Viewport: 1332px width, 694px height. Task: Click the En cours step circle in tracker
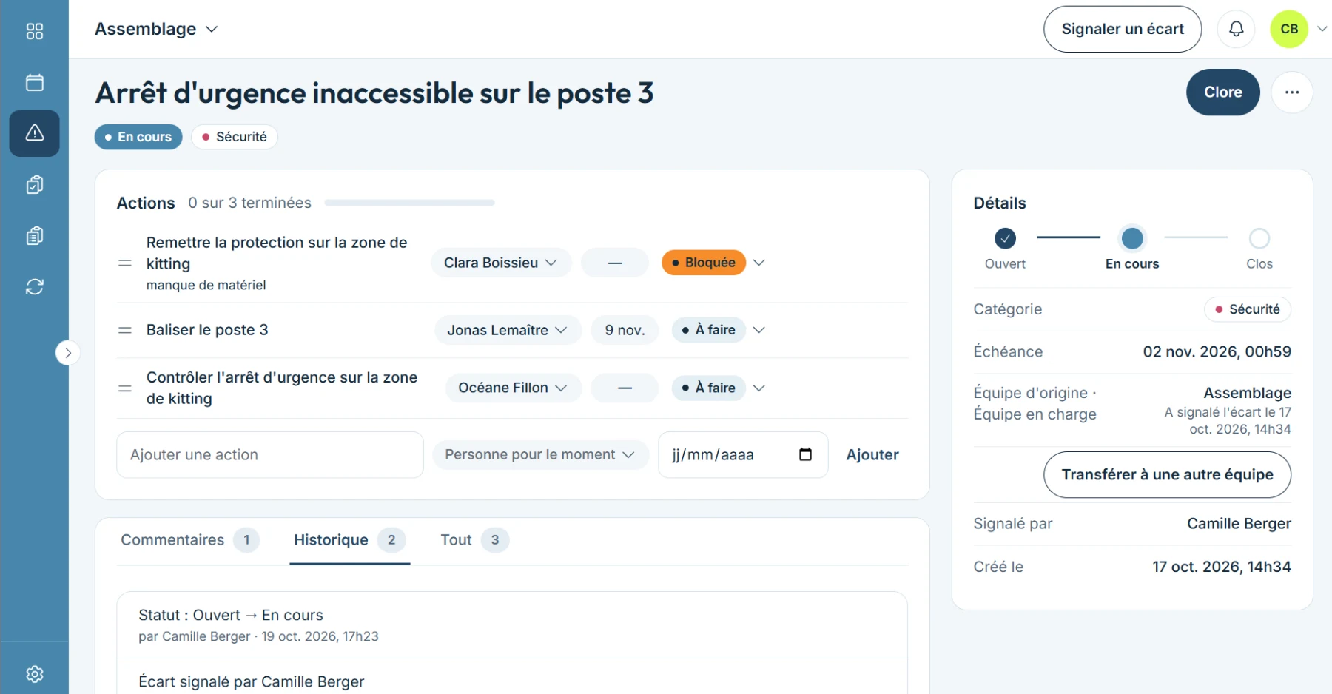tap(1132, 238)
